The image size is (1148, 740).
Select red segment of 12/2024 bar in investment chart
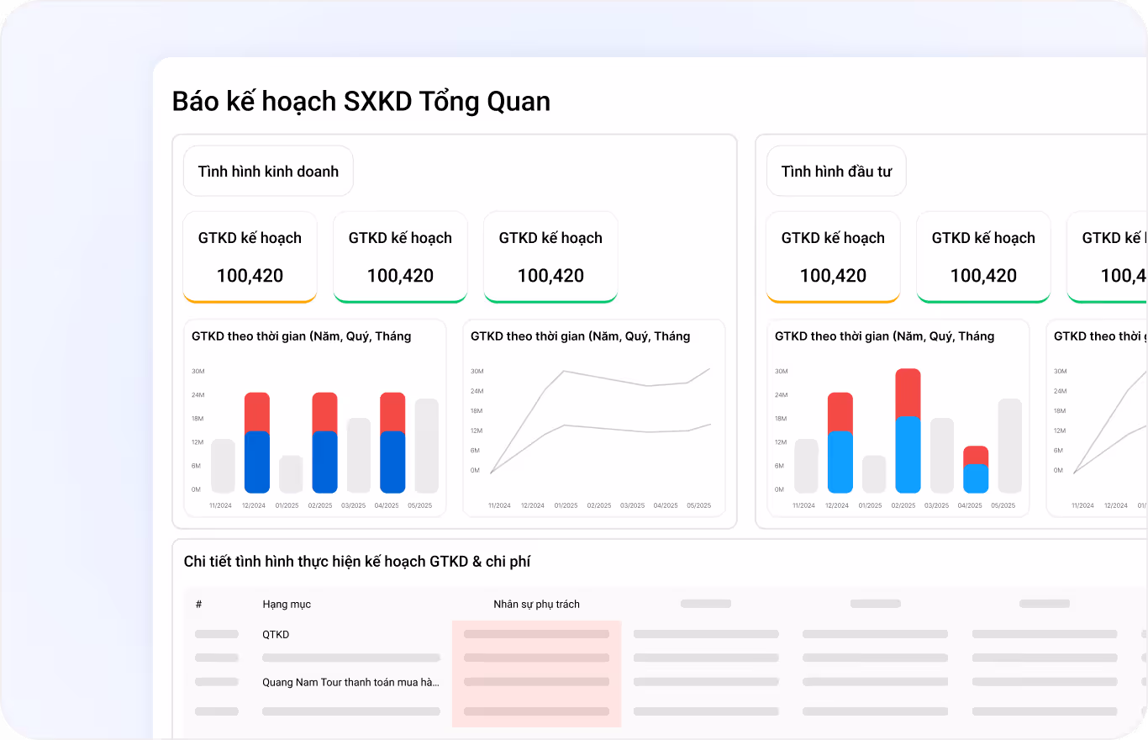pos(840,412)
